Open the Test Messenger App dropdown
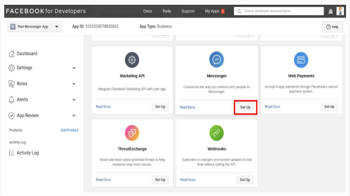 click(x=34, y=27)
